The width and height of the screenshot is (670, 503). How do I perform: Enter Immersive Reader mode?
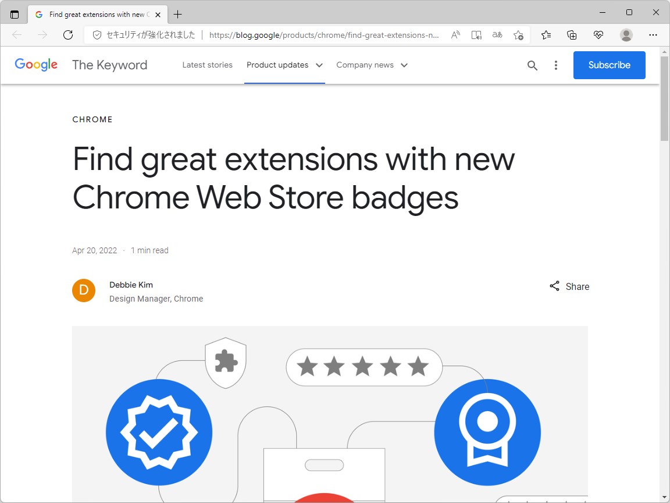point(476,35)
